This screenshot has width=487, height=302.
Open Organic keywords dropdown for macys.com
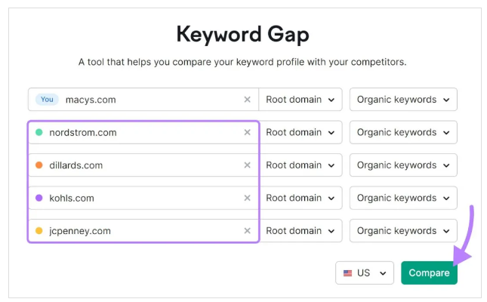pos(403,100)
